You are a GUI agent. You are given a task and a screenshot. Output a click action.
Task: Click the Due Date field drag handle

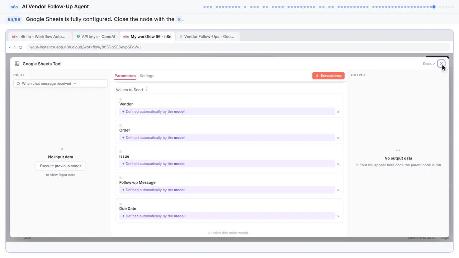point(120,204)
